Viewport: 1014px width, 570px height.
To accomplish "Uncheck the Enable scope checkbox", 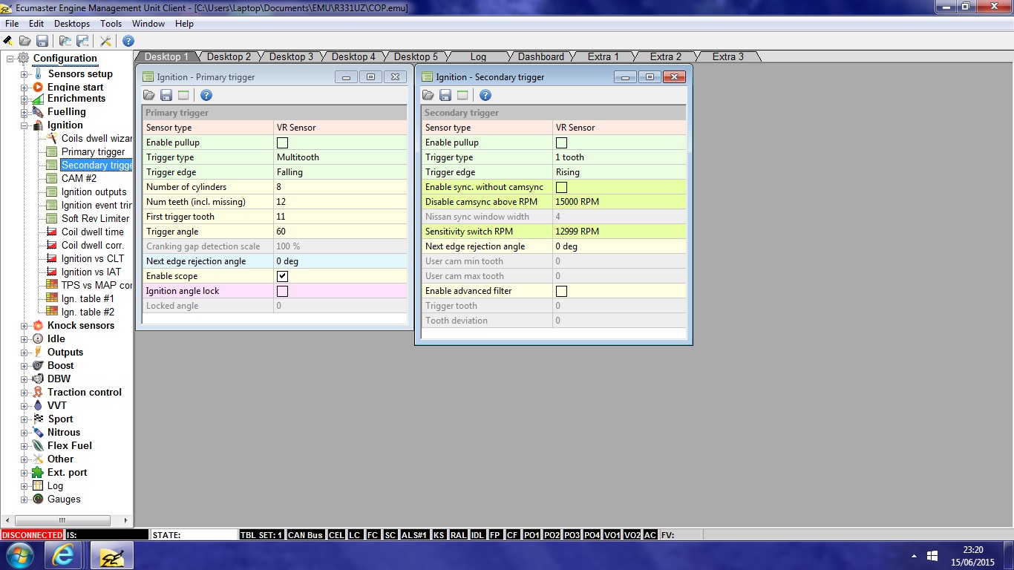I will tap(282, 276).
